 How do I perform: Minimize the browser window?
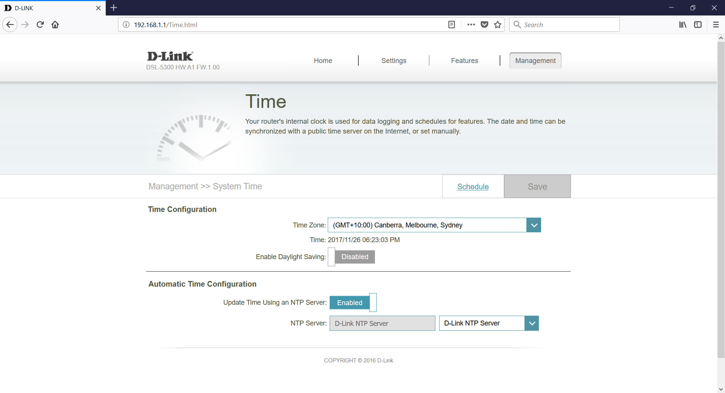coord(671,8)
